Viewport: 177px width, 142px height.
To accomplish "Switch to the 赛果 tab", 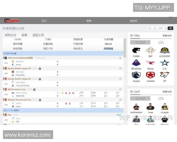I will pyautogui.click(x=24, y=35).
